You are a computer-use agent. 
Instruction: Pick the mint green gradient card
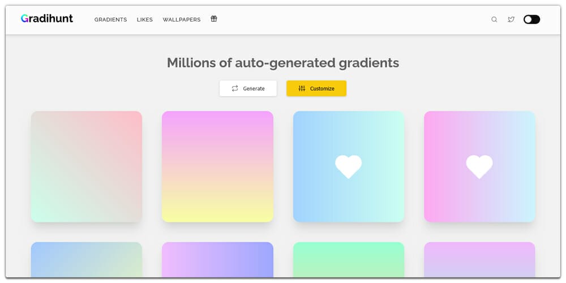pyautogui.click(x=349, y=260)
